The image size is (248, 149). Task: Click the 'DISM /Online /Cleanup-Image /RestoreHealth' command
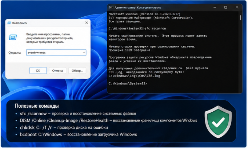pyautogui.click(x=64, y=121)
